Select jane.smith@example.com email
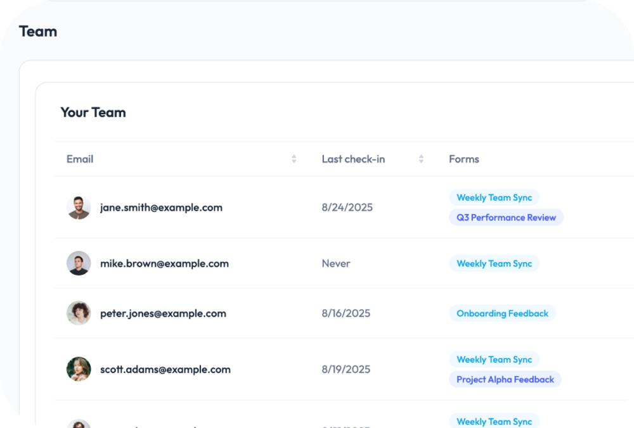 (x=161, y=208)
